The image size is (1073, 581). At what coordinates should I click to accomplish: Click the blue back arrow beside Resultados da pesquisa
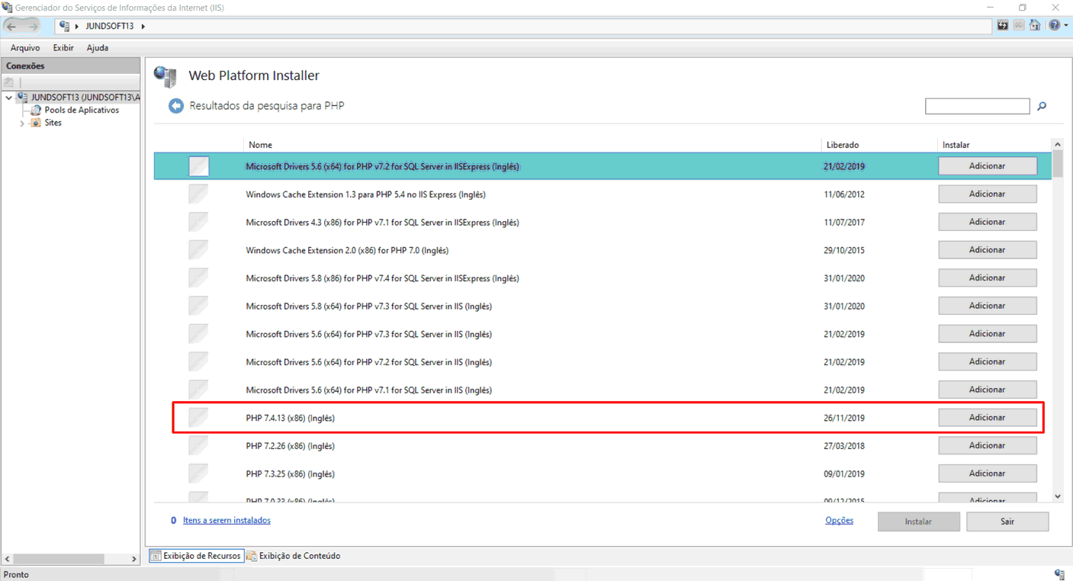pos(176,106)
